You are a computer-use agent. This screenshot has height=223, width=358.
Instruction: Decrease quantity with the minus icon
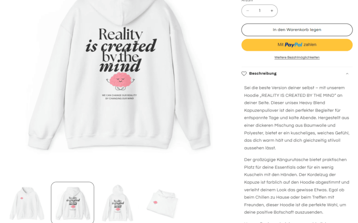point(247,11)
